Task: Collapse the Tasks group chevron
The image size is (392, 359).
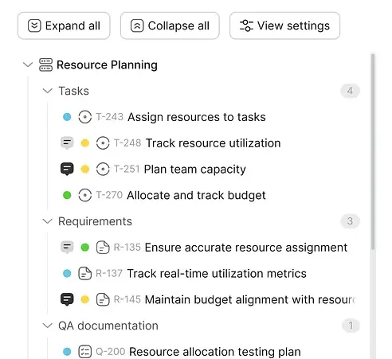Action: (48, 91)
